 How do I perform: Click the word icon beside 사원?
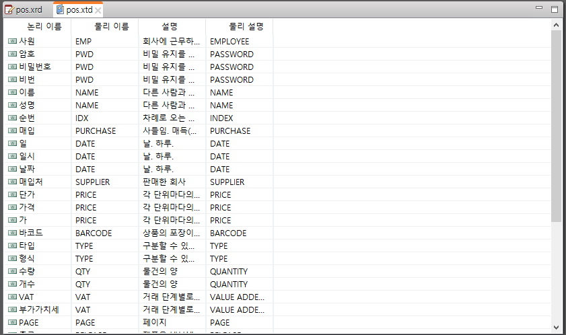tap(12, 41)
